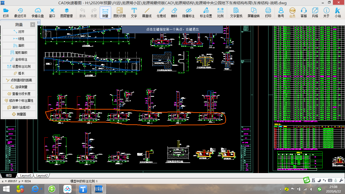Choose 坐标标注 coordinate annotation
The image size is (345, 194).
(x=19, y=59)
